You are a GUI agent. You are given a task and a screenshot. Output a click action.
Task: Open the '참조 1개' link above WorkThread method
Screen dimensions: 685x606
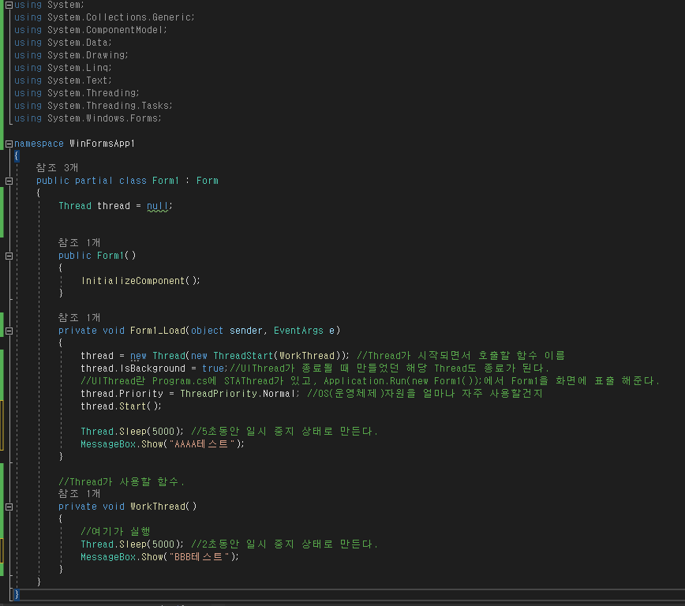pos(80,494)
